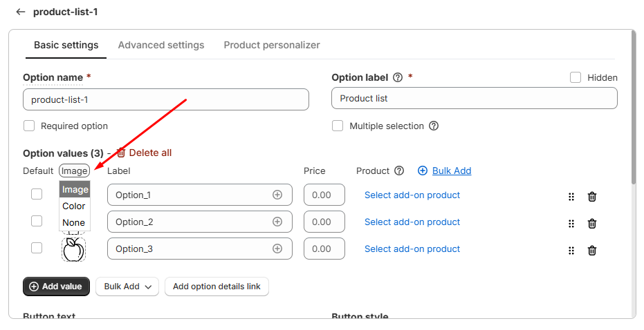Delete the Option_3 row with trash icon
Image resolution: width=644 pixels, height=330 pixels.
592,251
